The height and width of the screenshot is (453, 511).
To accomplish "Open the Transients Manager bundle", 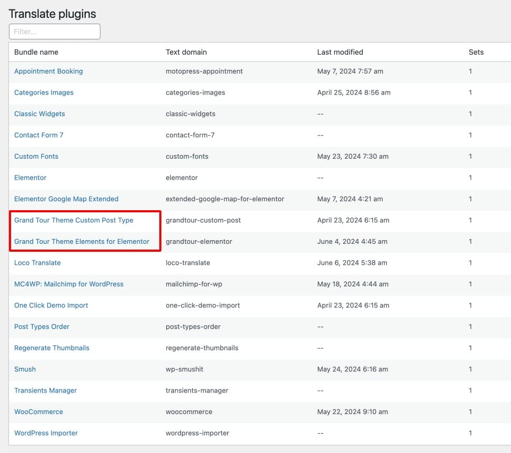I will (x=45, y=390).
